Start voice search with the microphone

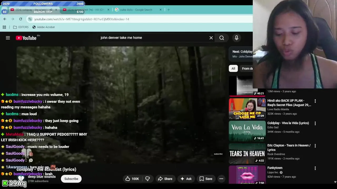[x=236, y=38]
